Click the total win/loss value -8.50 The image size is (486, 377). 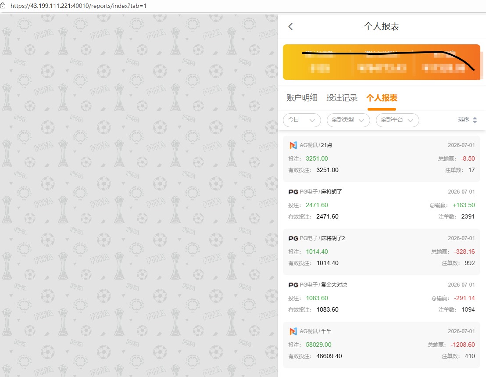468,159
